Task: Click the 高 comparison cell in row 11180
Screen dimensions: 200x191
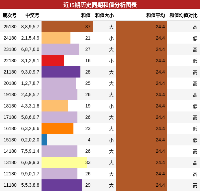Action: [195, 185]
